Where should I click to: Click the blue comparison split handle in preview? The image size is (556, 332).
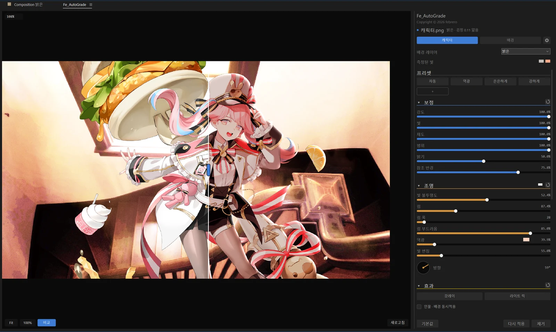coord(208,170)
